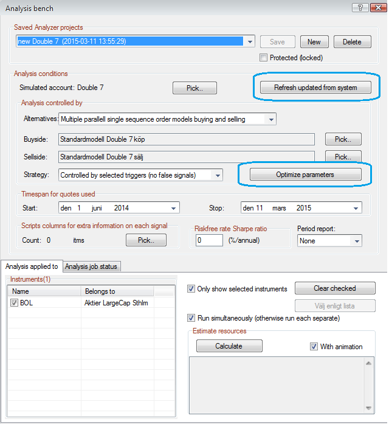Open the Saved Analyzer projects dropdown
Viewport: 389px width, 424px height.
pos(250,41)
